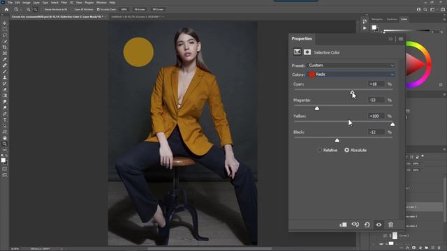Click the Cyan slider track
This screenshot has width=447, height=251.
tap(343, 89)
